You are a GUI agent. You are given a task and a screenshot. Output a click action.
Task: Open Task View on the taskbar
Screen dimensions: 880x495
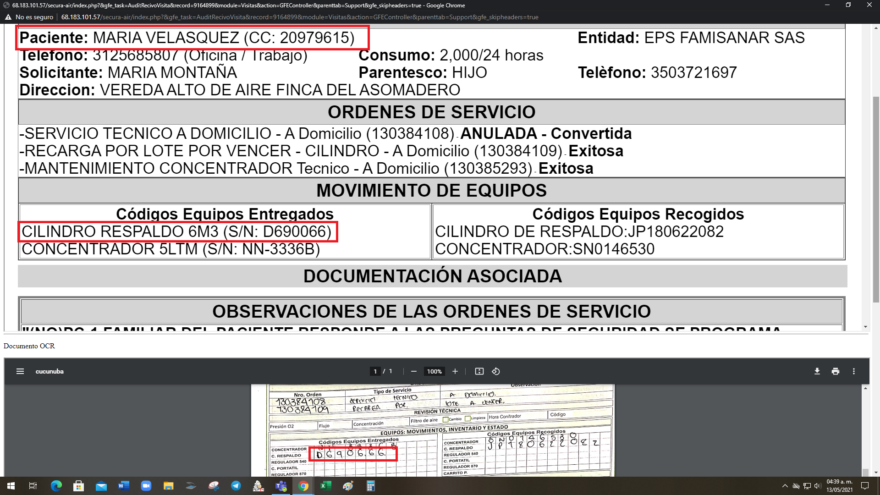tap(33, 486)
